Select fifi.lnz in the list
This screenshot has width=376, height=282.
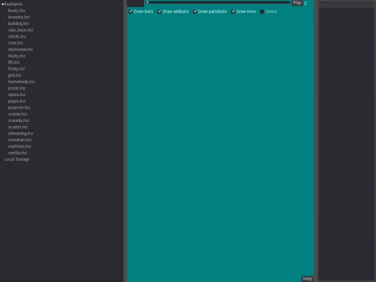point(14,63)
